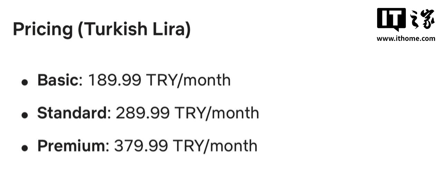This screenshot has height=180, width=442.
Task: Click the word Pricing in the heading
Action: tap(42, 29)
